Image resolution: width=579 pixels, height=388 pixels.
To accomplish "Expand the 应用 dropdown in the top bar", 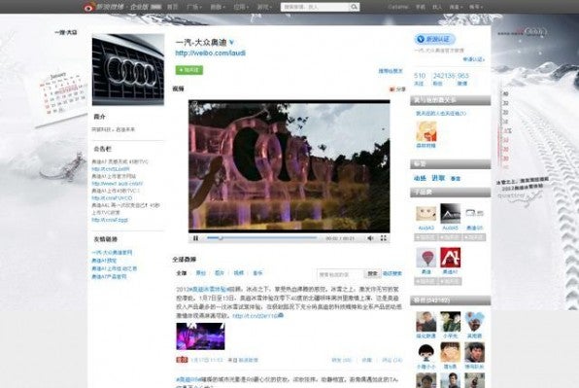I will coord(241,7).
